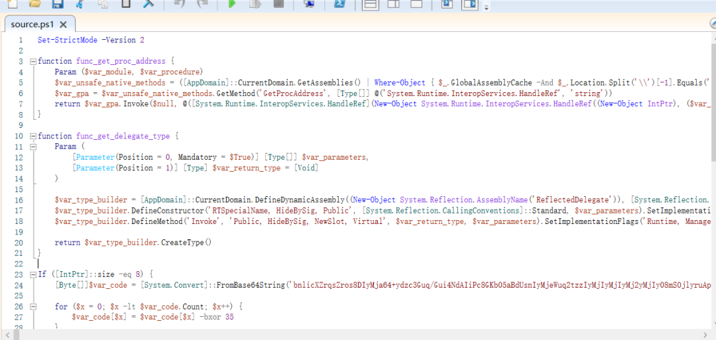Click 'ReflectedDelegate' string on line 16
Screen dimensions: 716x340
coord(571,200)
